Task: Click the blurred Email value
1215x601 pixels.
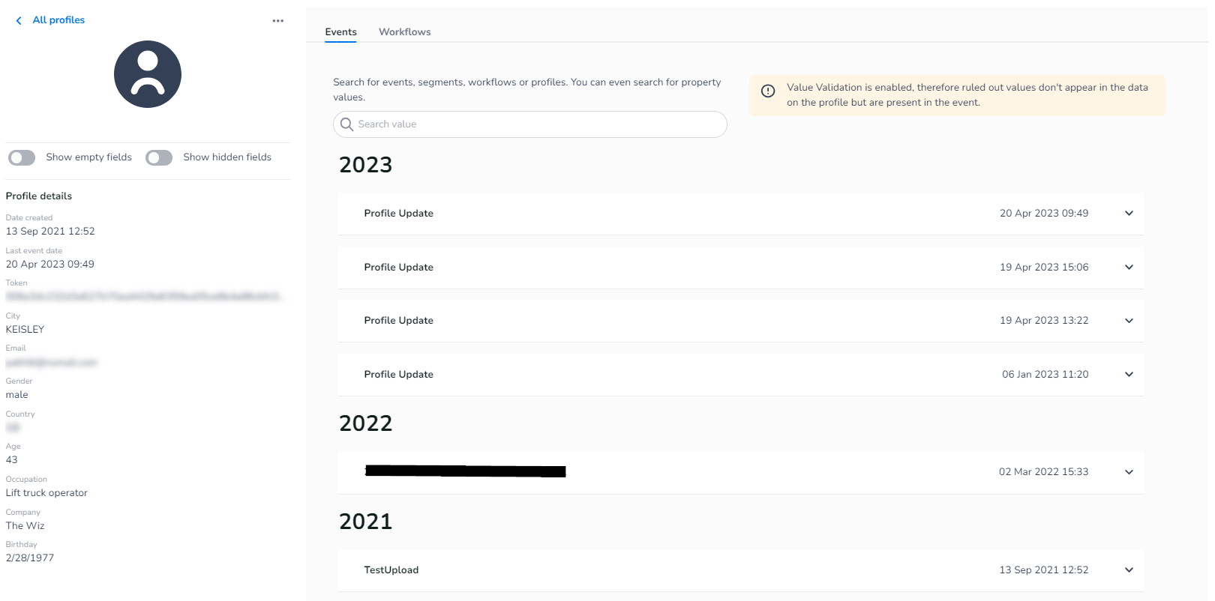Action: (52, 363)
